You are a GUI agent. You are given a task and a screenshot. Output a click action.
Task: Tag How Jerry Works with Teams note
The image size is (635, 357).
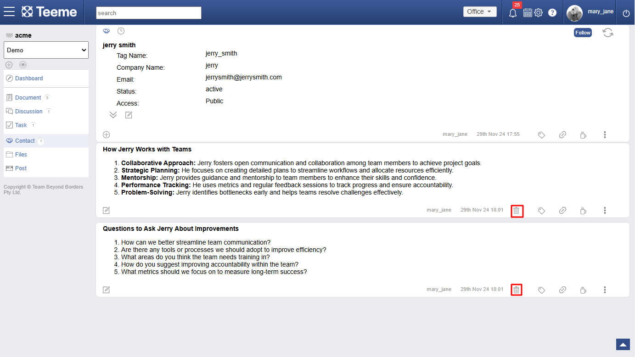pos(541,211)
